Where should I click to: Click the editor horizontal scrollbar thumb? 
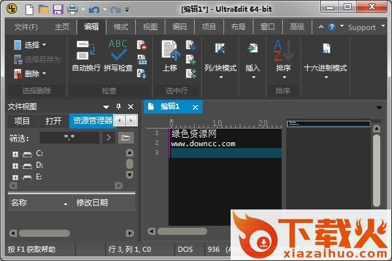182,231
